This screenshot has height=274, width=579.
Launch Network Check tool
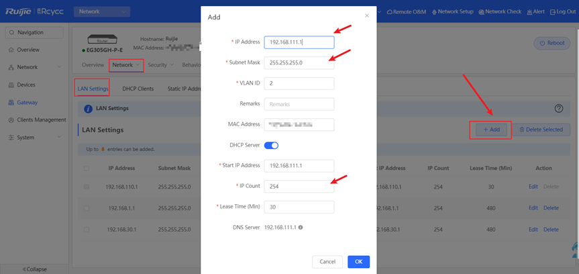click(x=503, y=12)
